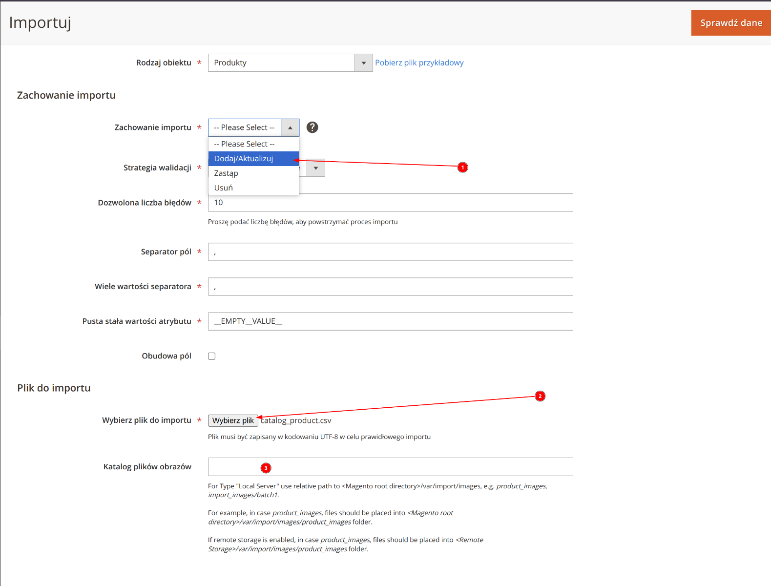Choose Zastąp from the dropdown list
This screenshot has height=586, width=771.
click(226, 173)
